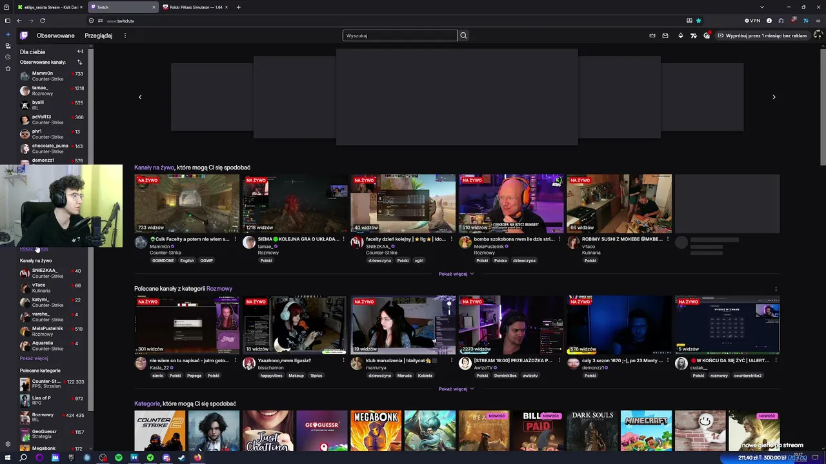826x464 pixels.
Task: Open the Kanały na żywo heading link
Action: coord(154,168)
